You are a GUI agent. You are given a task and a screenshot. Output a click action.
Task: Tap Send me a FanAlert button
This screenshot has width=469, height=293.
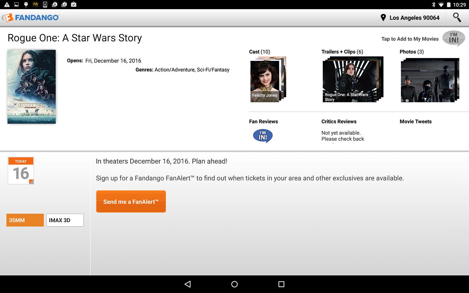tap(131, 202)
